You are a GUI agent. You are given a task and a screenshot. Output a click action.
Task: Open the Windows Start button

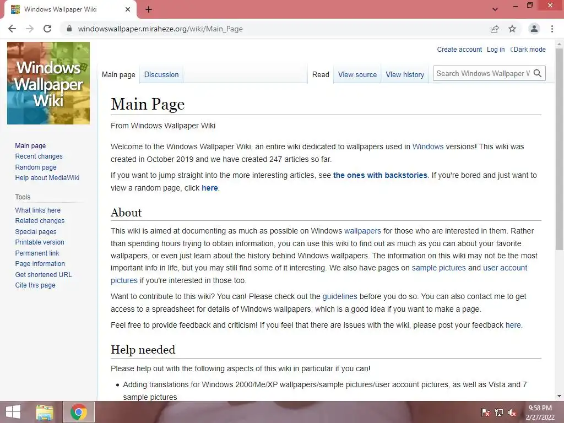point(13,412)
